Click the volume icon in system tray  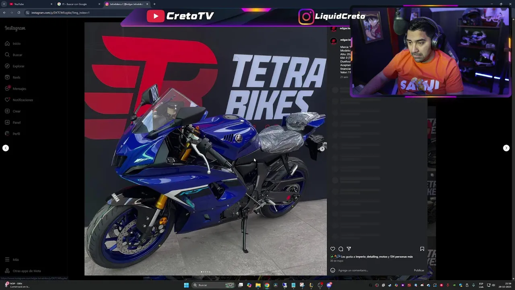493,285
